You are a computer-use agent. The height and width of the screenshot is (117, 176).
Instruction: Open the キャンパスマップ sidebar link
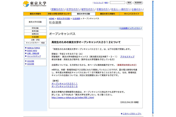coord(34,56)
